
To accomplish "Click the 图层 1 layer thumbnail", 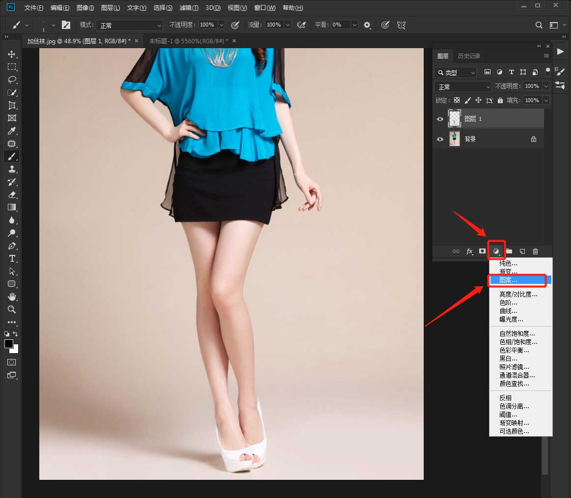I will (455, 119).
